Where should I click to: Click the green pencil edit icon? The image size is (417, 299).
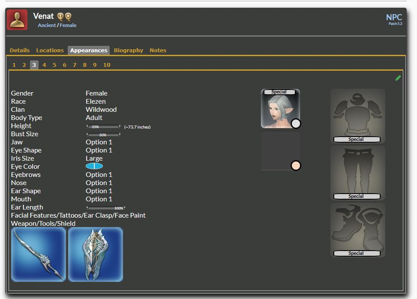[x=398, y=78]
